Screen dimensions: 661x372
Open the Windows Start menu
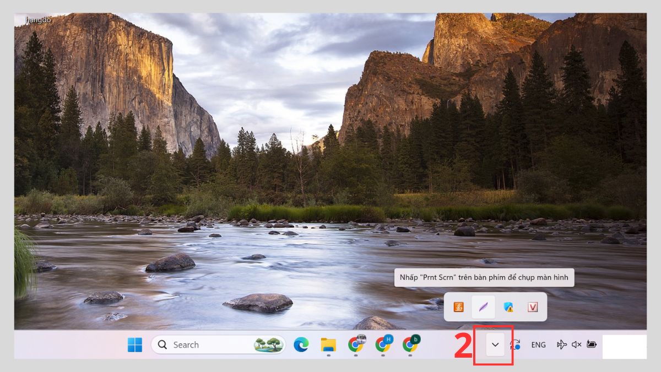(x=135, y=344)
